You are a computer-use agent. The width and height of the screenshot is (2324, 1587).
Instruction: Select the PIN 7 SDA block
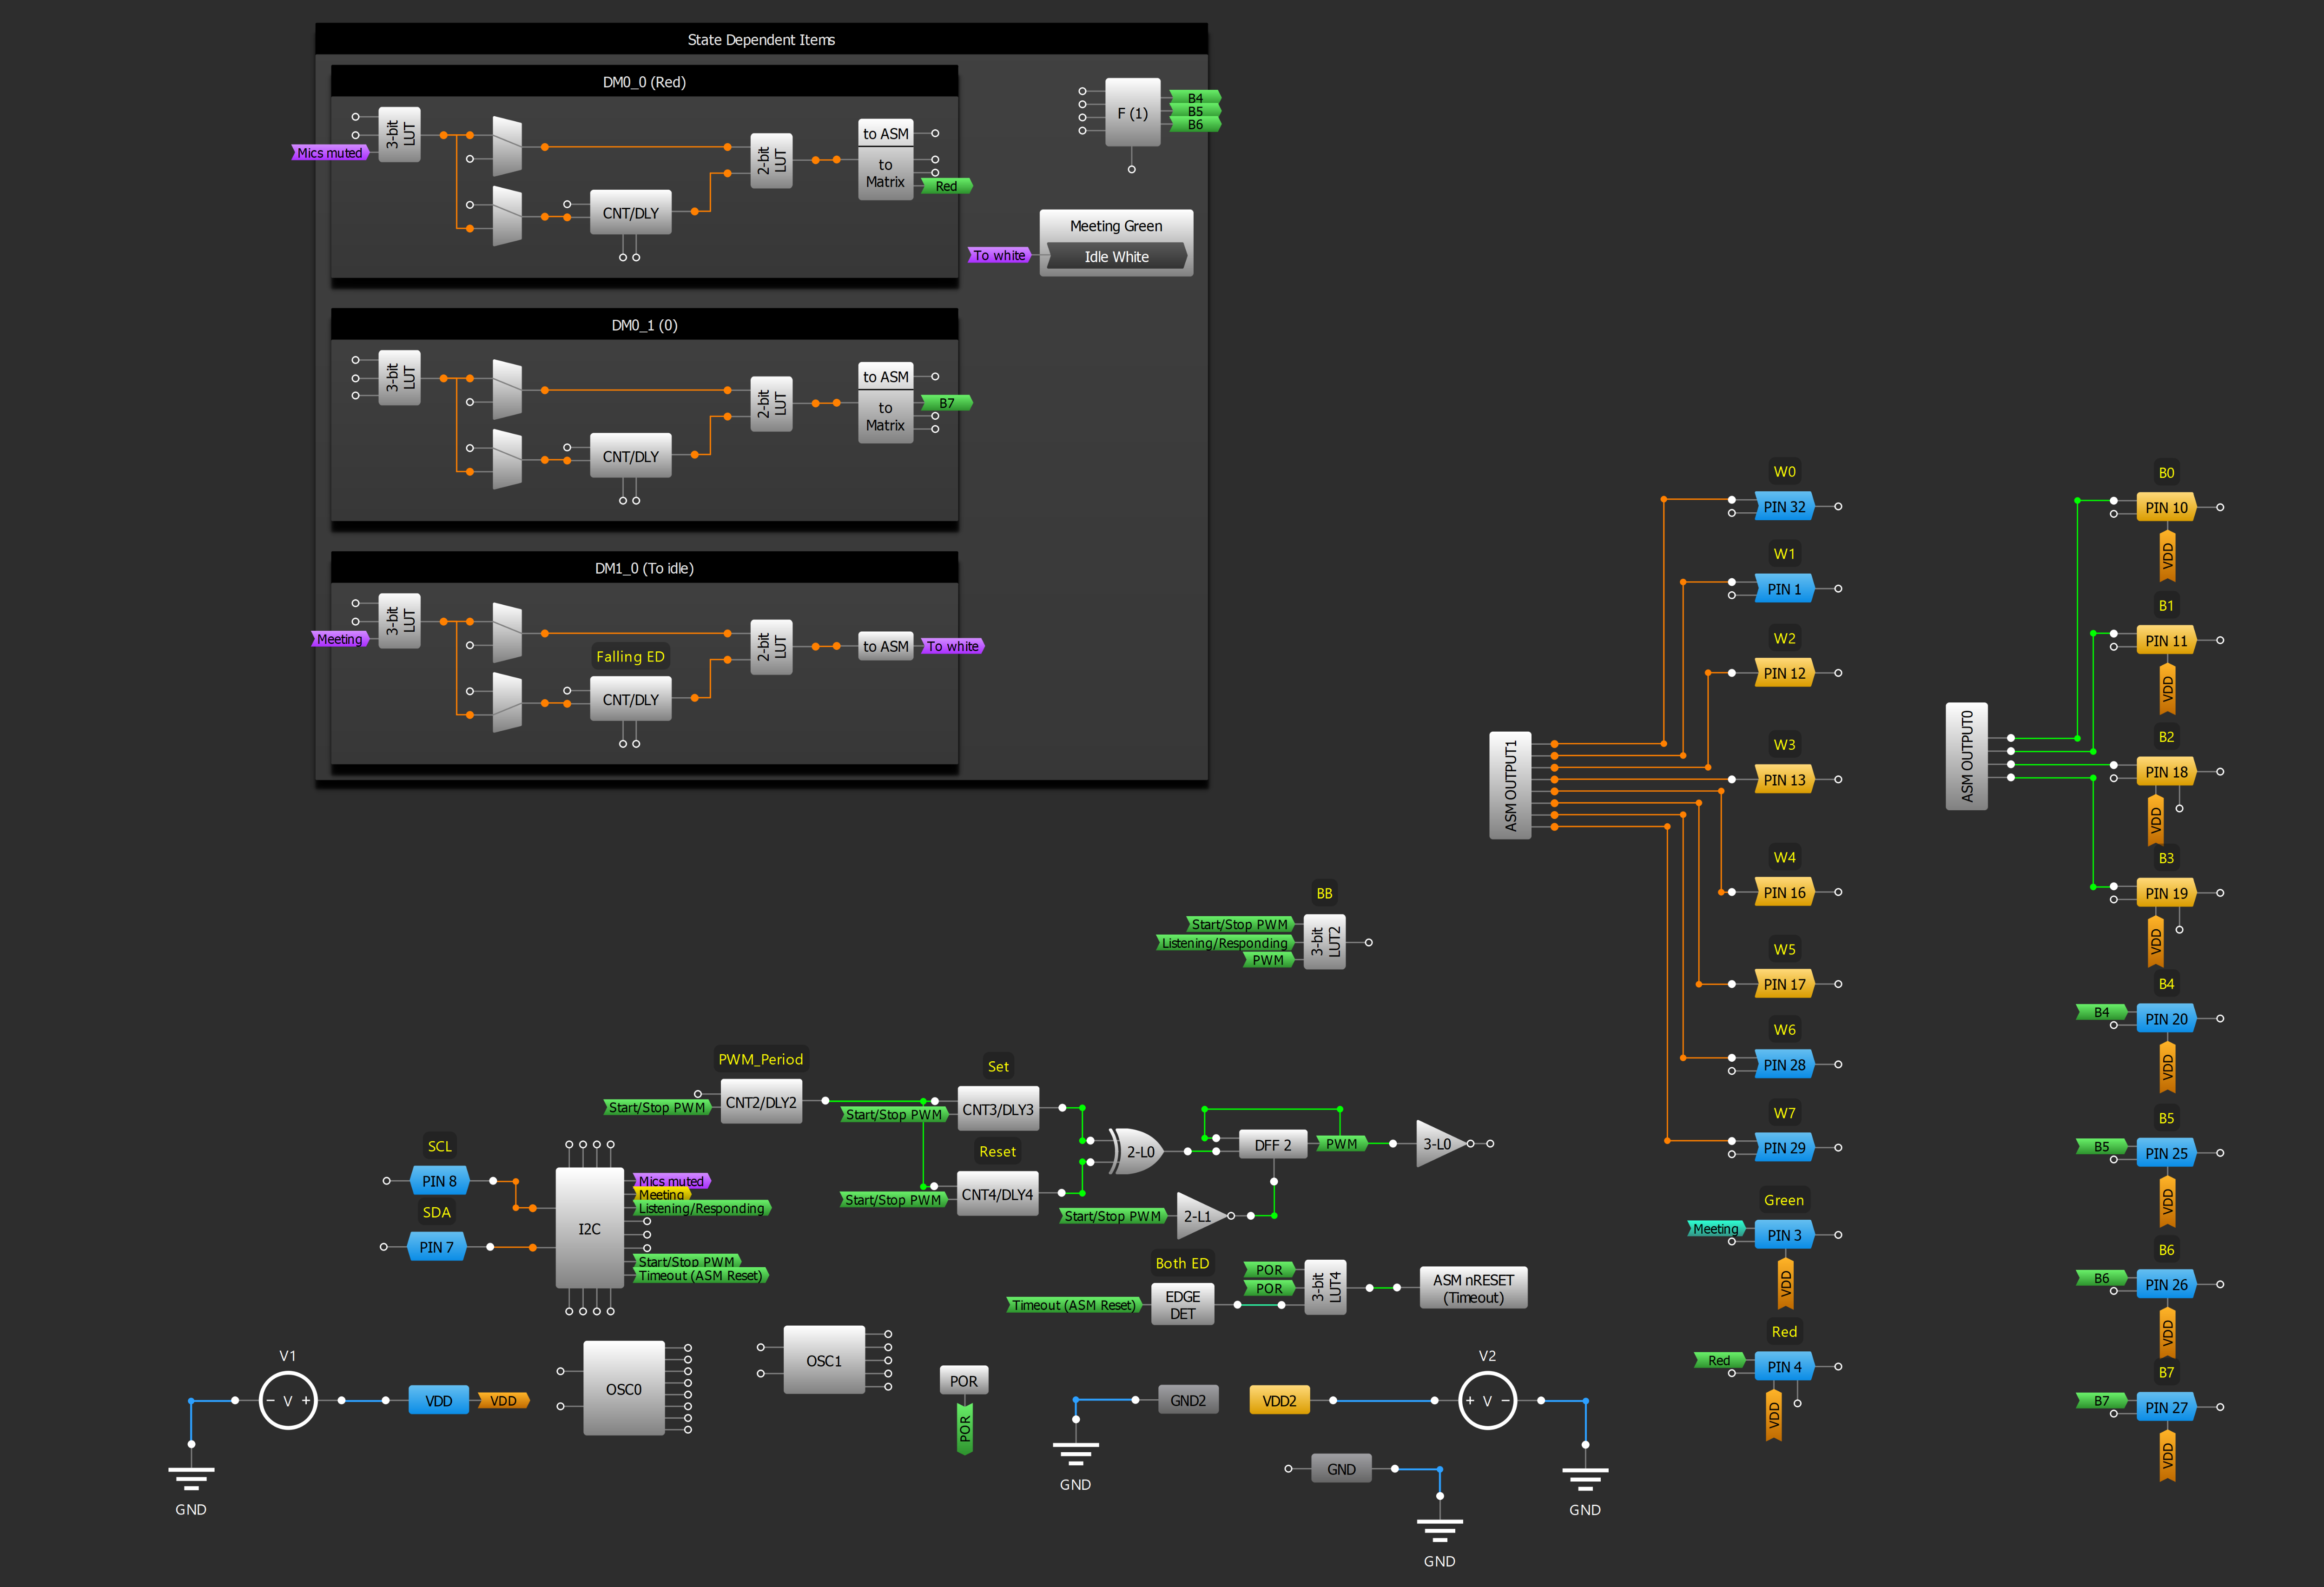[x=436, y=1247]
